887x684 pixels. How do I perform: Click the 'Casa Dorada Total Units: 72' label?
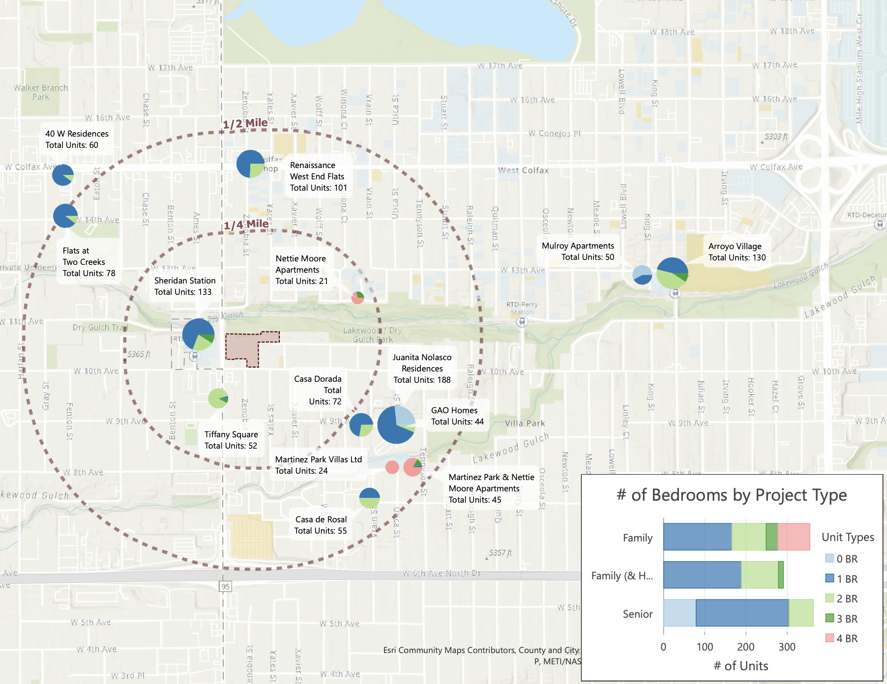coord(318,390)
